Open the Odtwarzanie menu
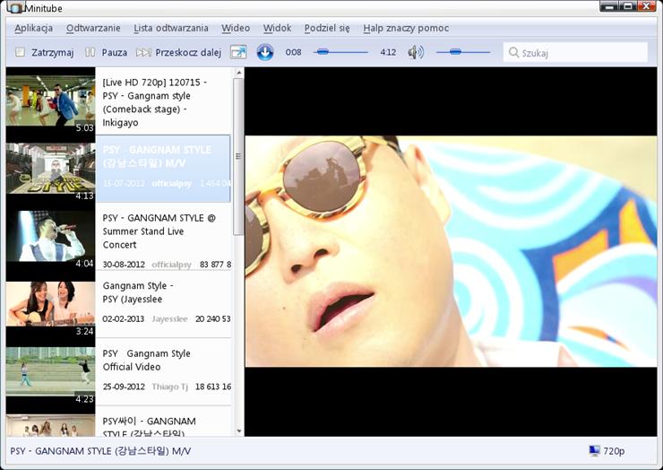This screenshot has height=470, width=663. pyautogui.click(x=94, y=29)
